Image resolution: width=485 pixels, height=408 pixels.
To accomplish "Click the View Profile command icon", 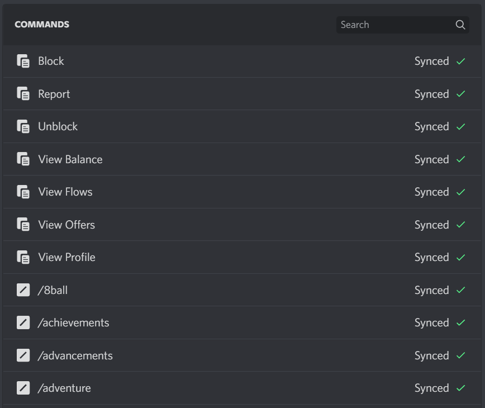I will [23, 258].
